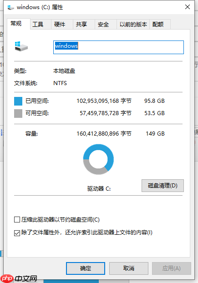
Task: Enable 压缩此驱动器以节约磁盘空间 checkbox
Action: (x=17, y=220)
